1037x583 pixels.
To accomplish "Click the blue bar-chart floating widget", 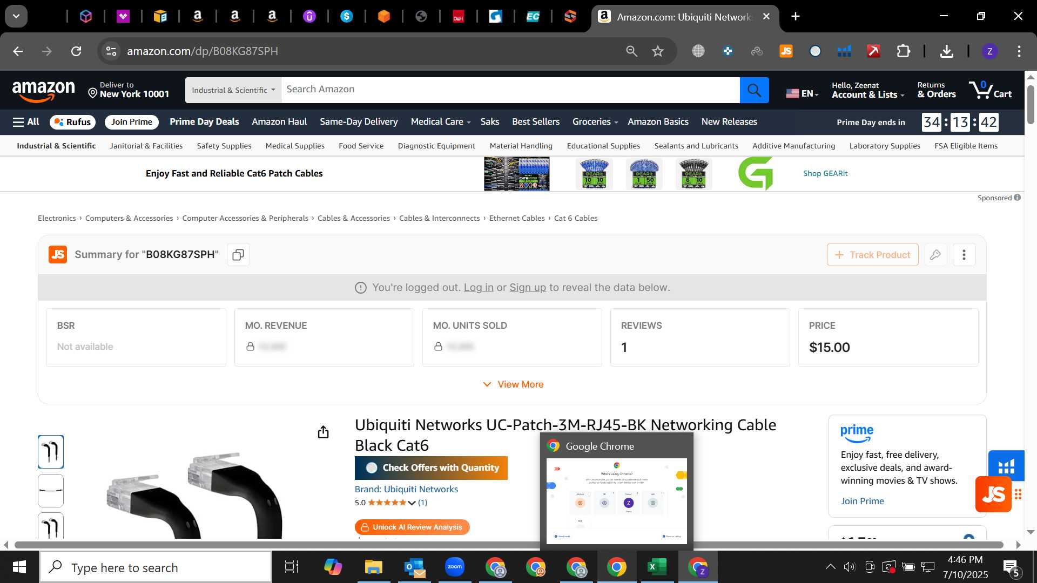I will pos(1006,465).
